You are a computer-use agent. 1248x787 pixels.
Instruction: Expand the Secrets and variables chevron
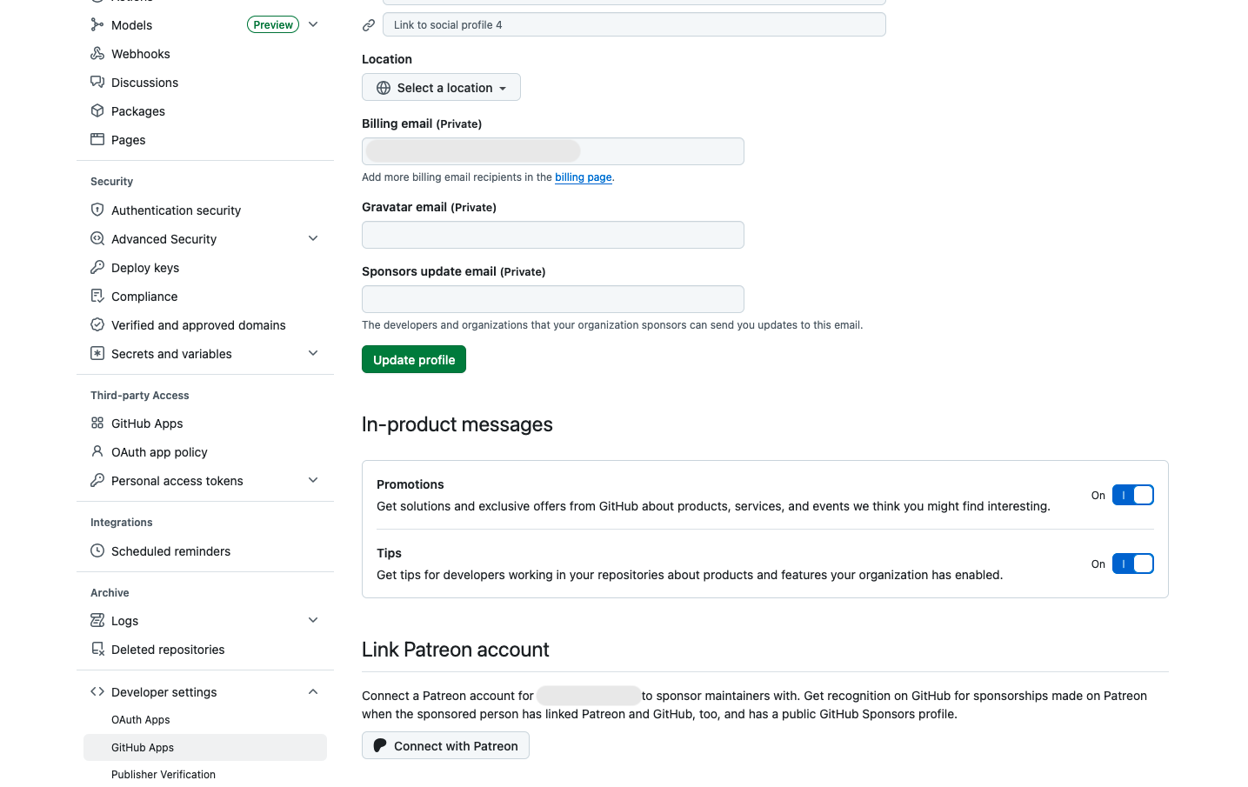point(313,353)
